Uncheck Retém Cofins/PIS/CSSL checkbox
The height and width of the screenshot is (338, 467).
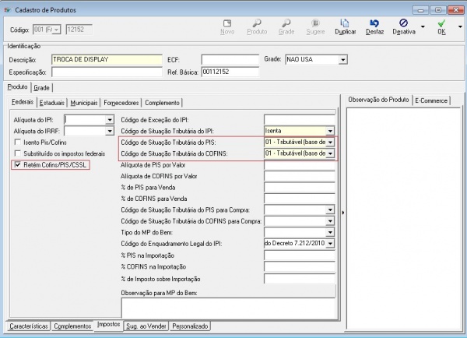[18, 166]
